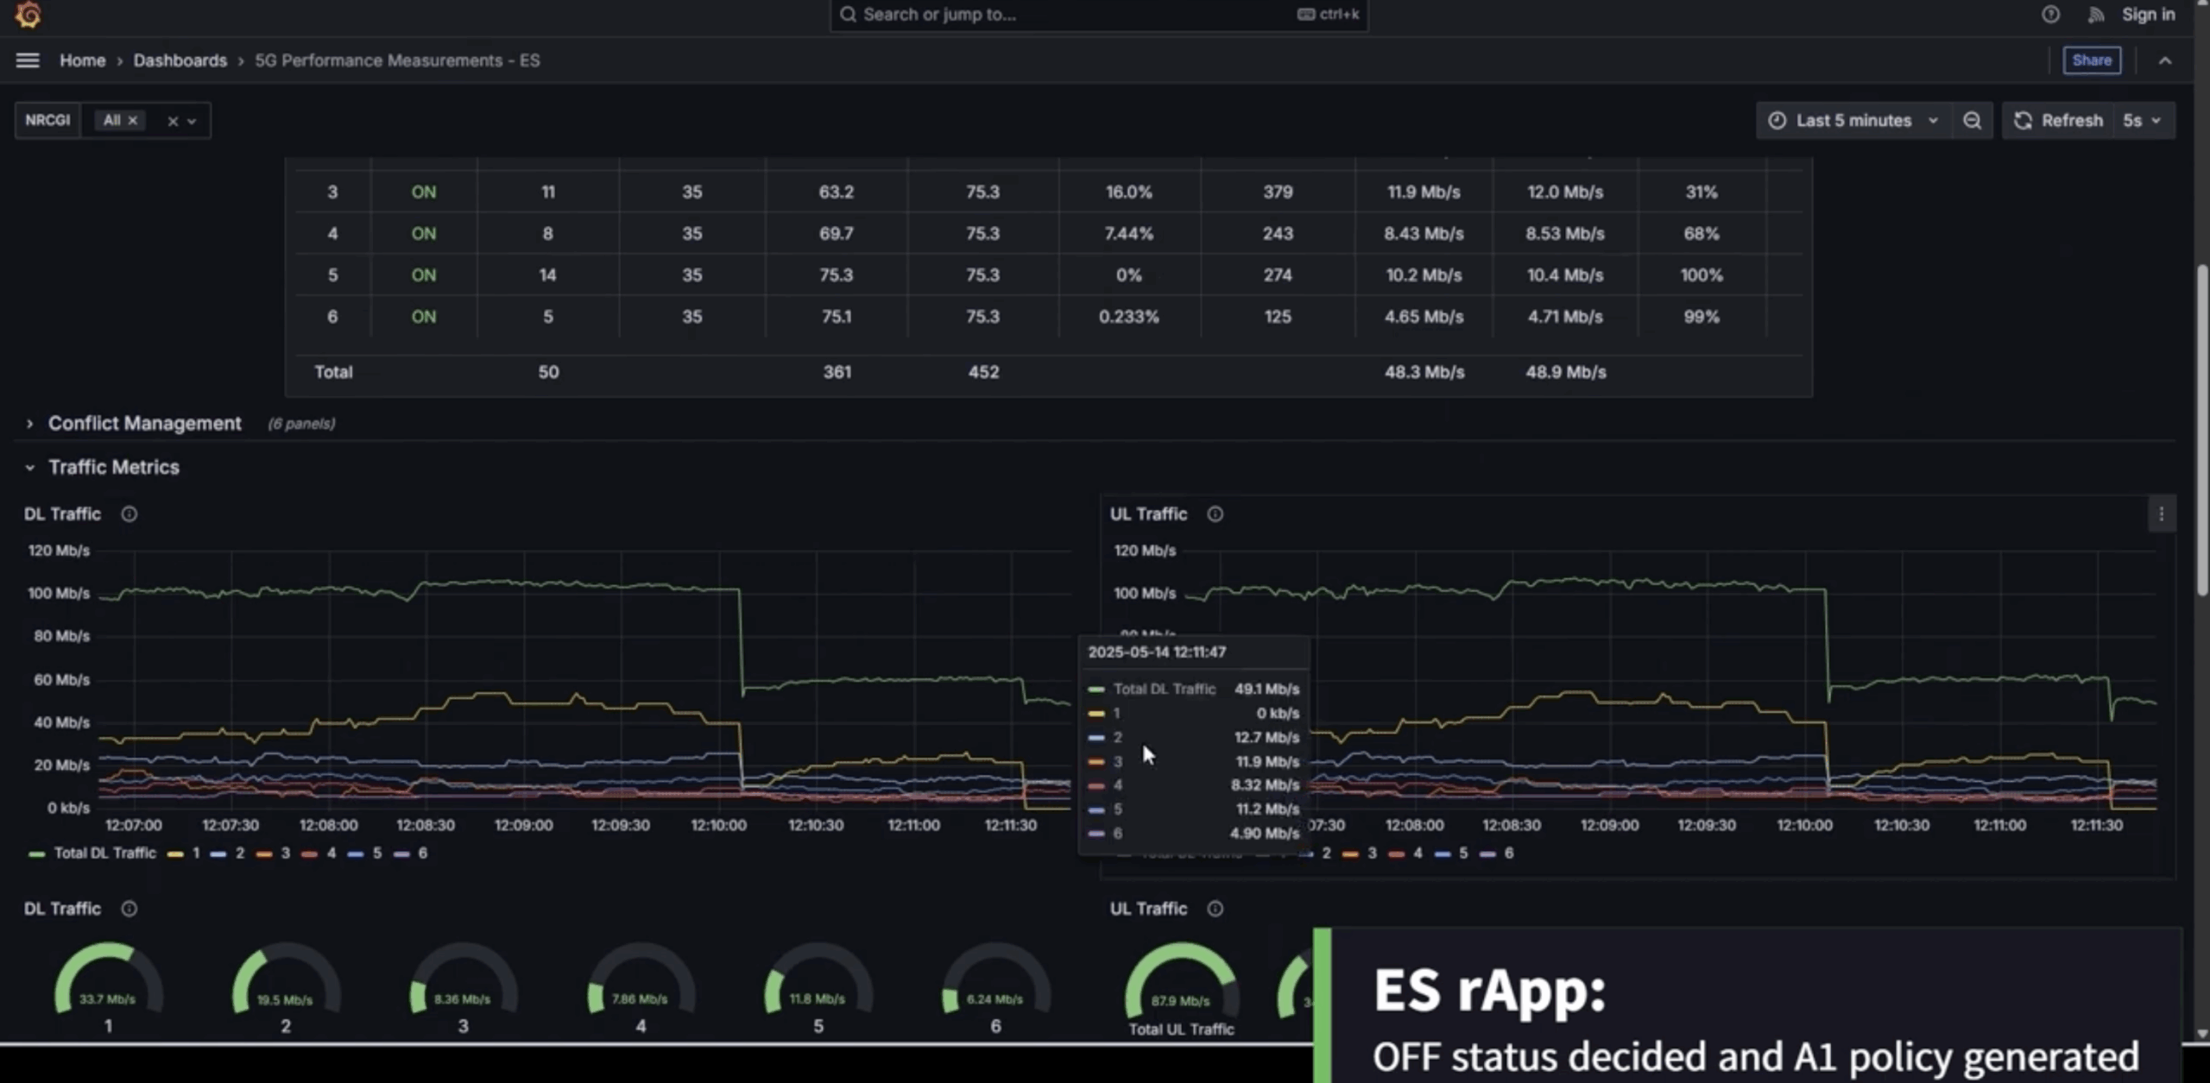Click the green color swatch next to Total DL Traffic

click(36, 853)
